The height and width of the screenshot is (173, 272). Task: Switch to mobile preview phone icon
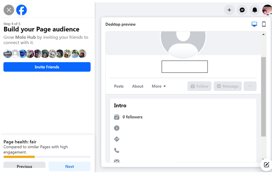(x=264, y=24)
